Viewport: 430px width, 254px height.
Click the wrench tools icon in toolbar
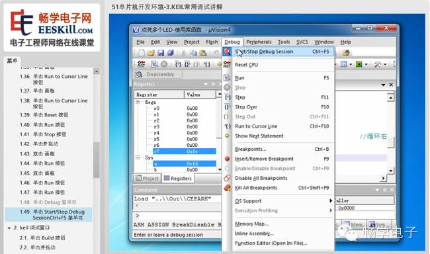(x=378, y=64)
